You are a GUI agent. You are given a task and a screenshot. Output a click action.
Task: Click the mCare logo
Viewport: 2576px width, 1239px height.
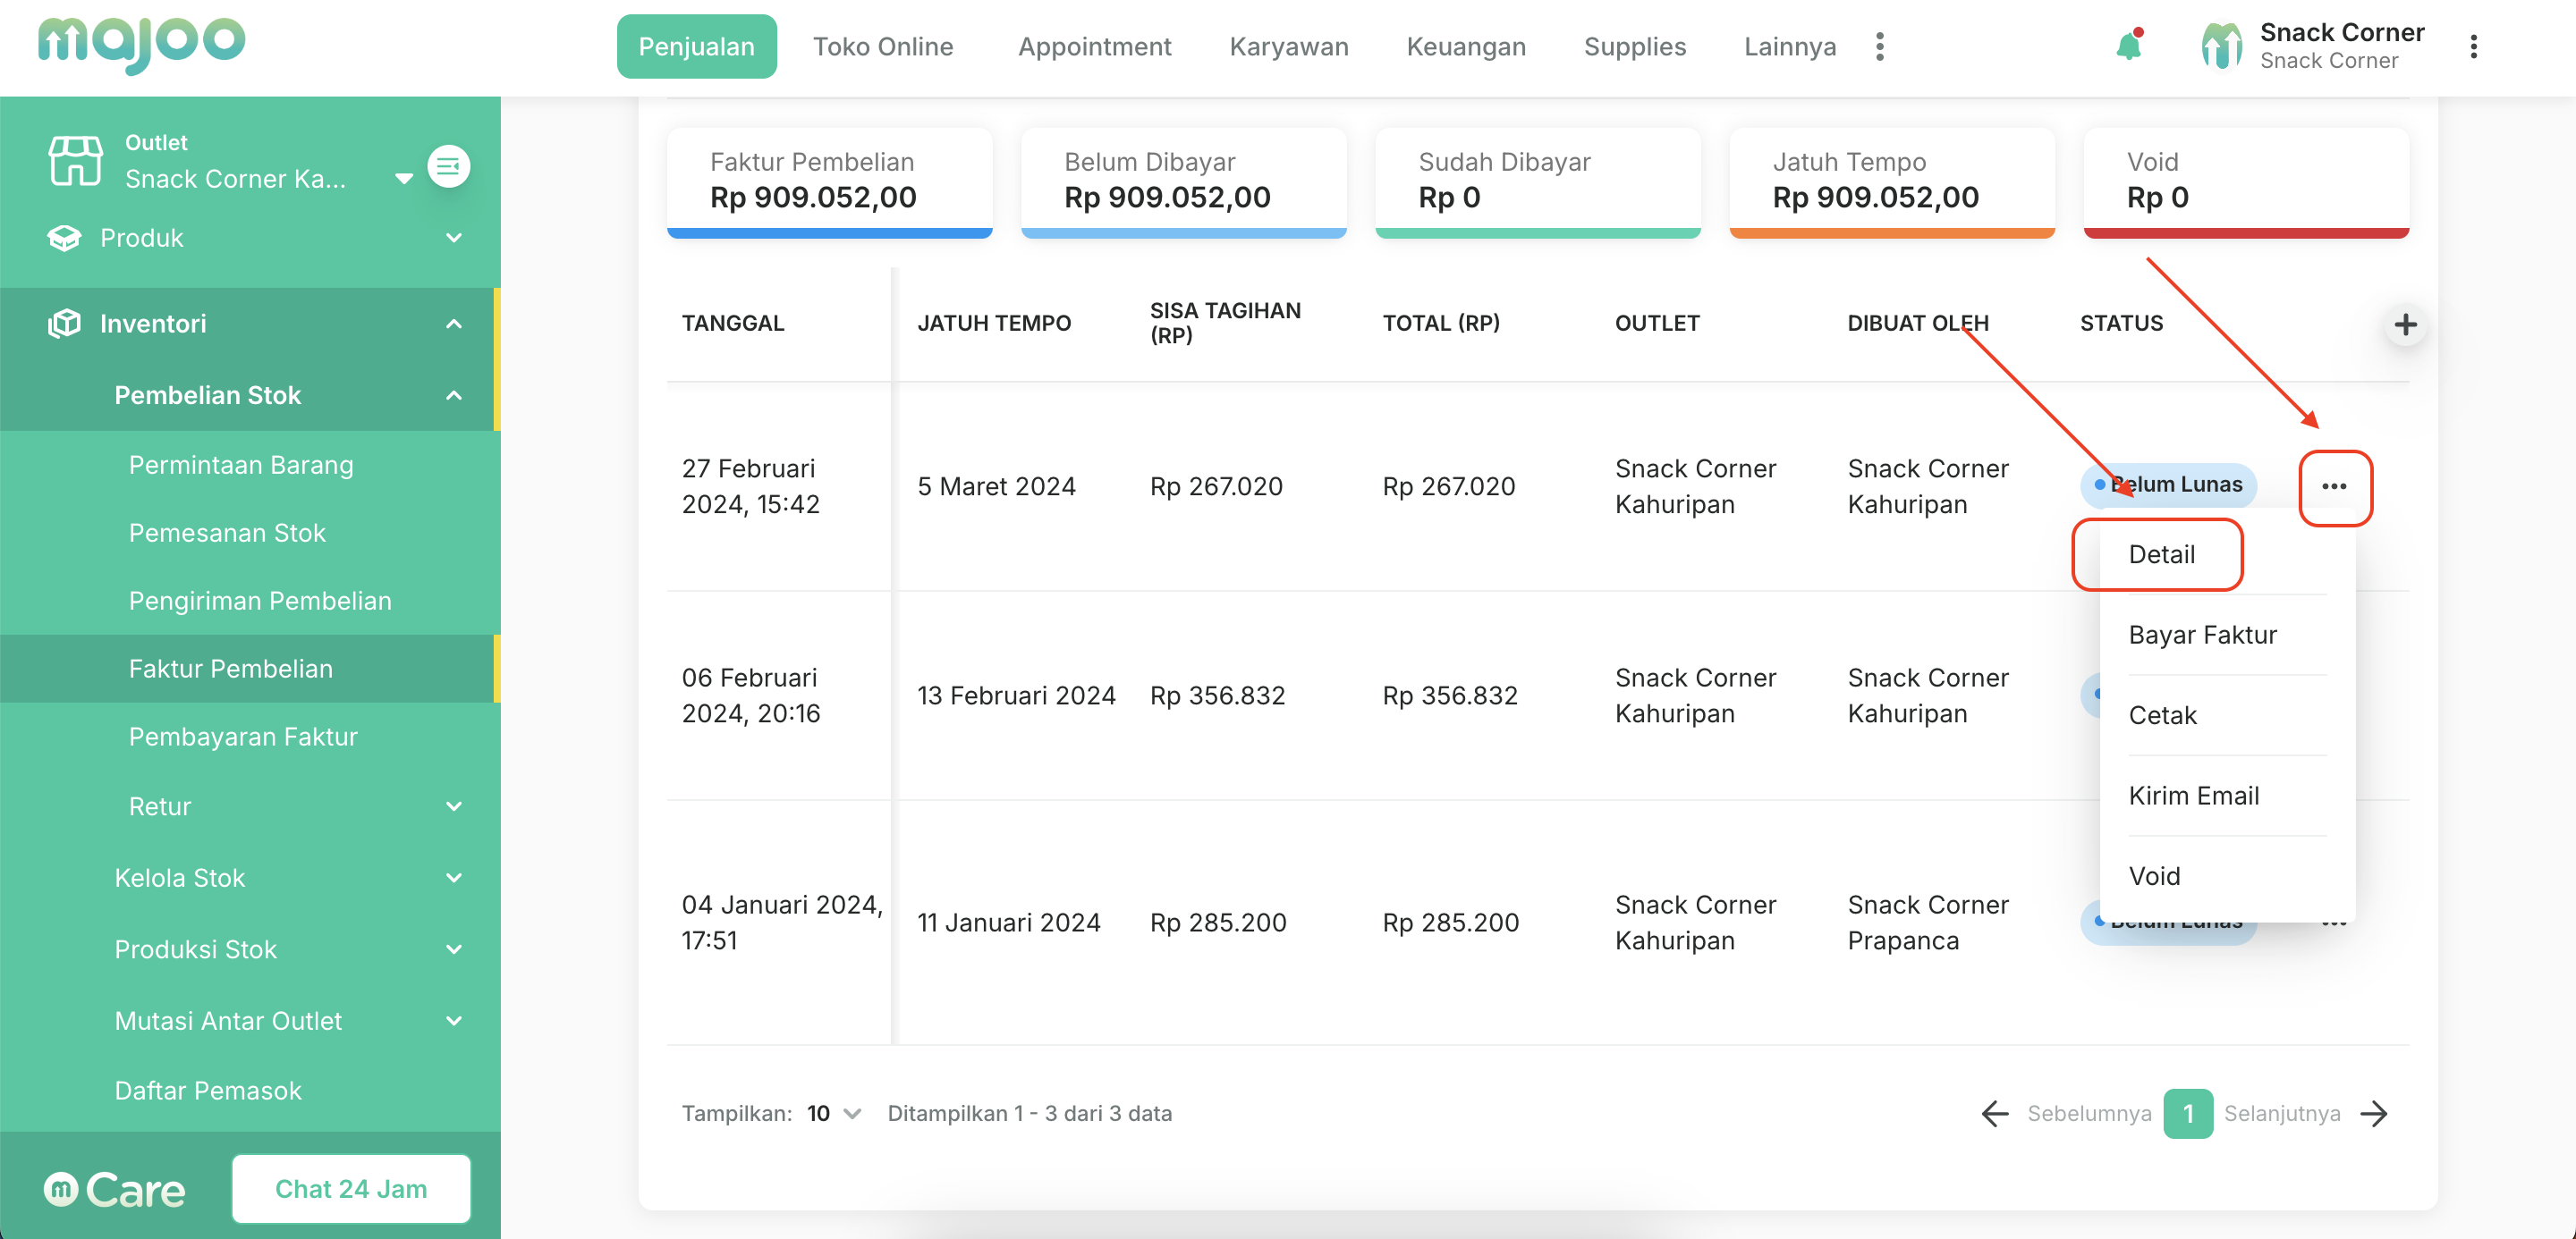[x=114, y=1189]
